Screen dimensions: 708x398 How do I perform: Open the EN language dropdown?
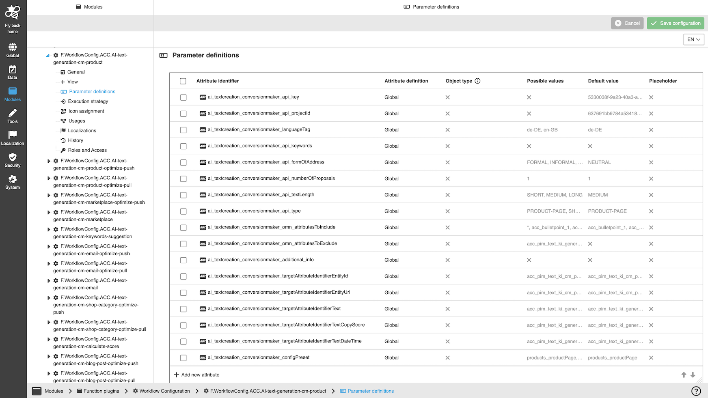click(x=693, y=39)
